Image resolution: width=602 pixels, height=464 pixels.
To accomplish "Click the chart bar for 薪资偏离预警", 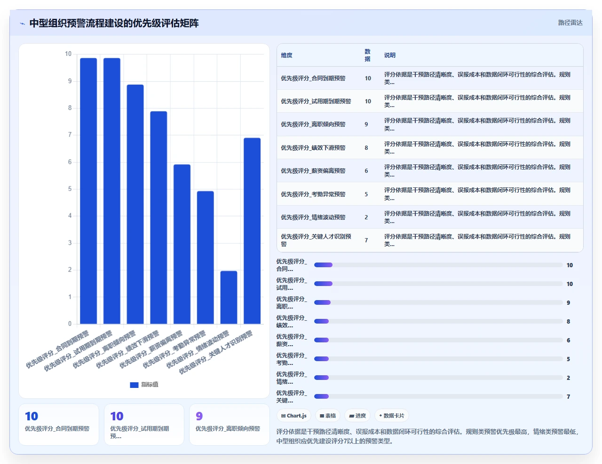I will [182, 244].
